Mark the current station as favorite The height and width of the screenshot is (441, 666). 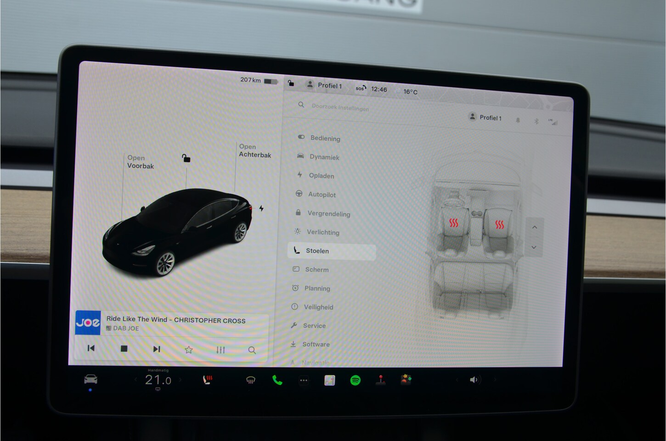pyautogui.click(x=188, y=350)
